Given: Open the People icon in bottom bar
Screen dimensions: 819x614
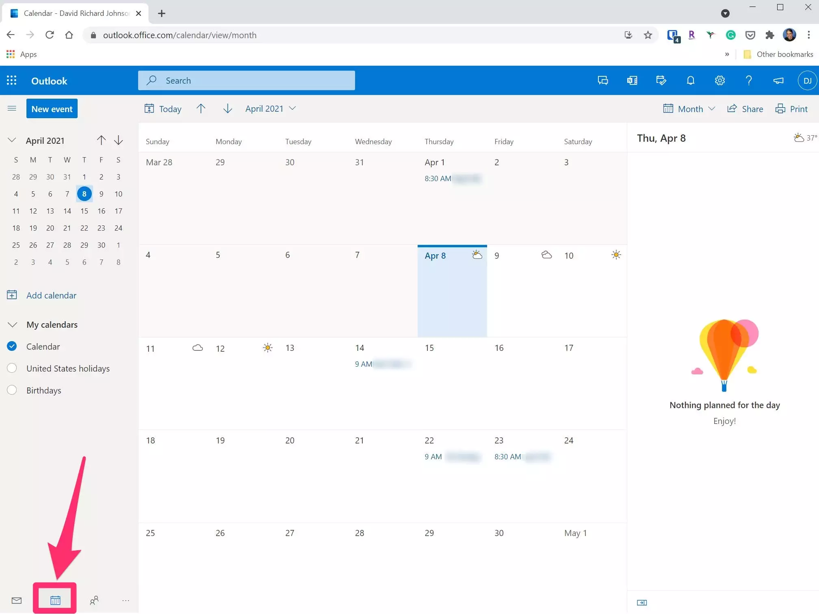Looking at the screenshot, I should coord(94,600).
